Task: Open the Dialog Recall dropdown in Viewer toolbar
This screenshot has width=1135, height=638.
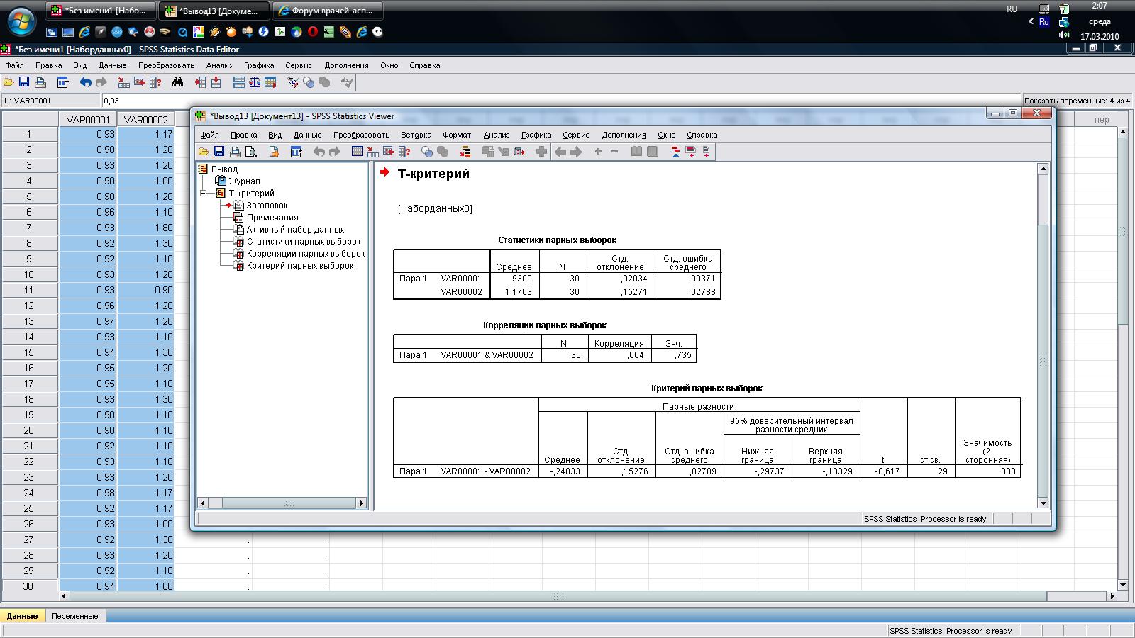Action: coord(296,152)
